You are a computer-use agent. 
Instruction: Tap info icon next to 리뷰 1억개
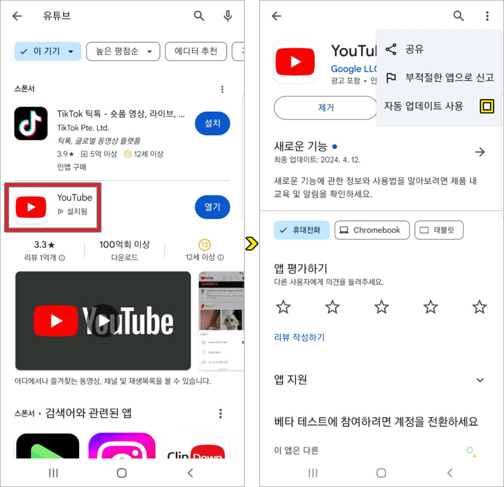pyautogui.click(x=62, y=258)
